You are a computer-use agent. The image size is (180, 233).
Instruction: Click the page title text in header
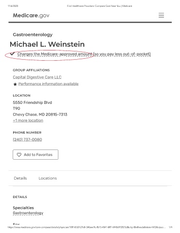[x=100, y=6]
